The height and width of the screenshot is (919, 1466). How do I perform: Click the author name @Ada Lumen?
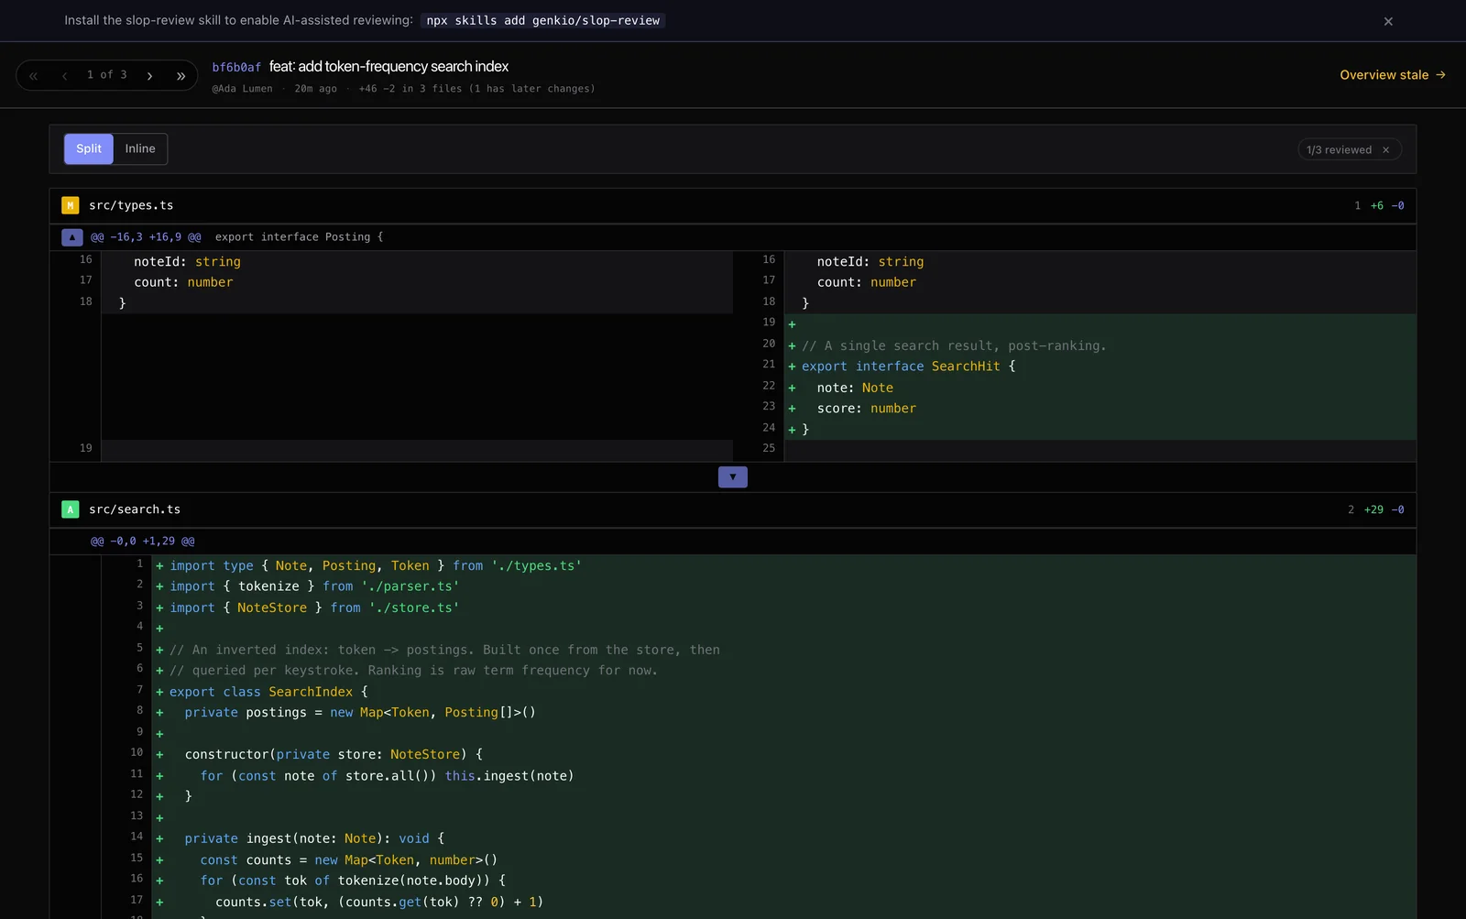[242, 89]
